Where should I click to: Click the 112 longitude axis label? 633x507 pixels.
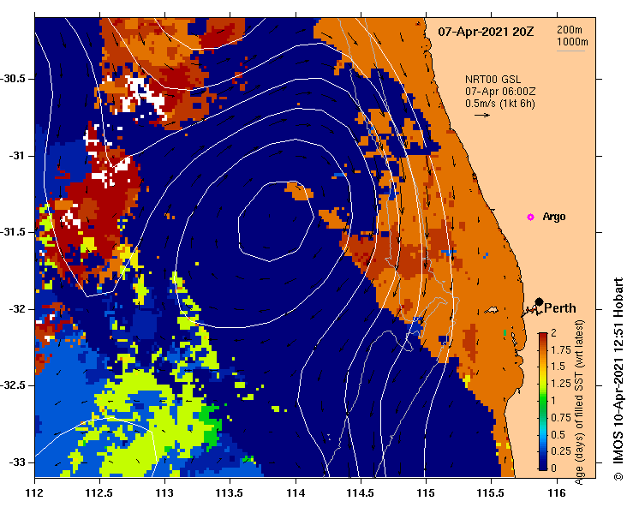click(35, 493)
